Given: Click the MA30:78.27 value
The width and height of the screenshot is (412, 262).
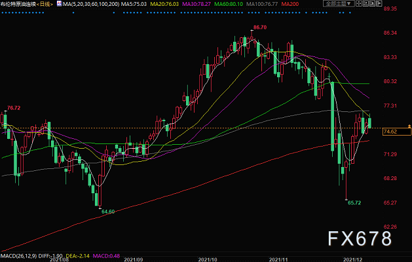Looking at the screenshot, I should (197, 4).
